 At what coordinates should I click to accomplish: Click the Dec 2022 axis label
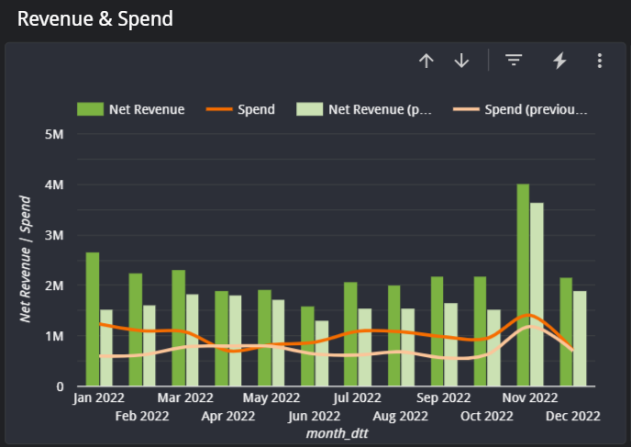click(x=573, y=416)
